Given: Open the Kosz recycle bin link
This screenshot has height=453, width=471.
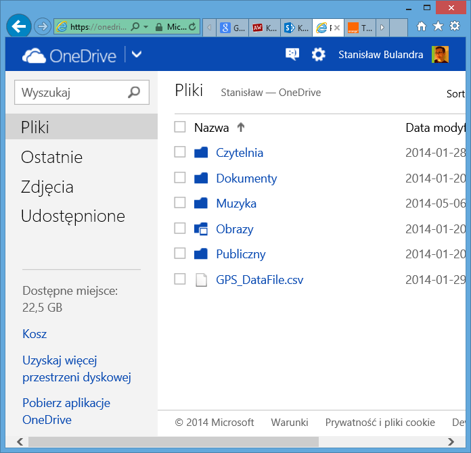Looking at the screenshot, I should 35,334.
